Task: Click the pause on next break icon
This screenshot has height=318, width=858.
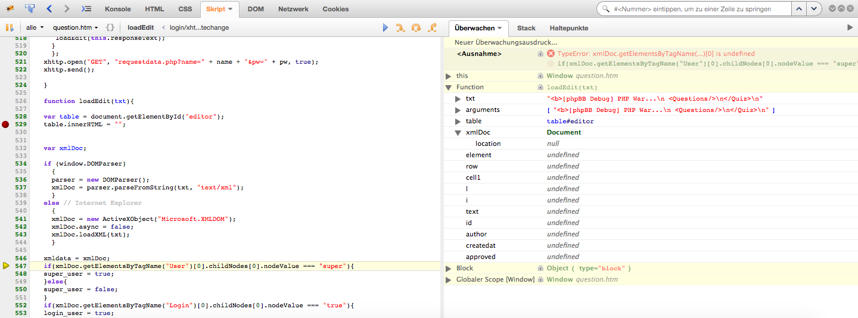Action: [10, 27]
